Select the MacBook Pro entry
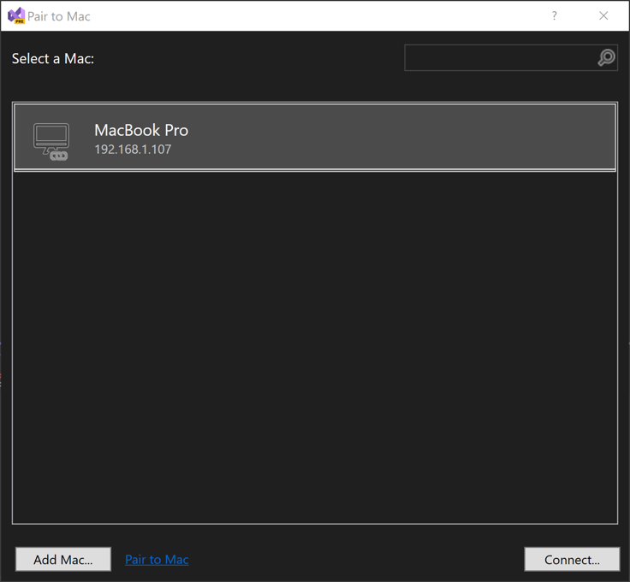630x582 pixels. pos(315,137)
